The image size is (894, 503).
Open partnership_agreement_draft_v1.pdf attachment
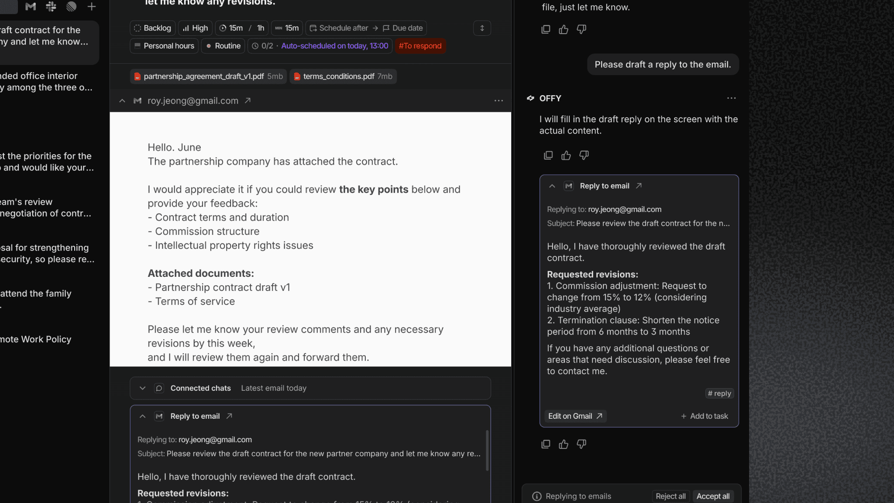pos(208,76)
